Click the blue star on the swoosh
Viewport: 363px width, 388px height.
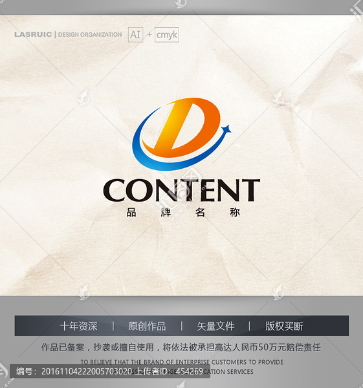(226, 129)
